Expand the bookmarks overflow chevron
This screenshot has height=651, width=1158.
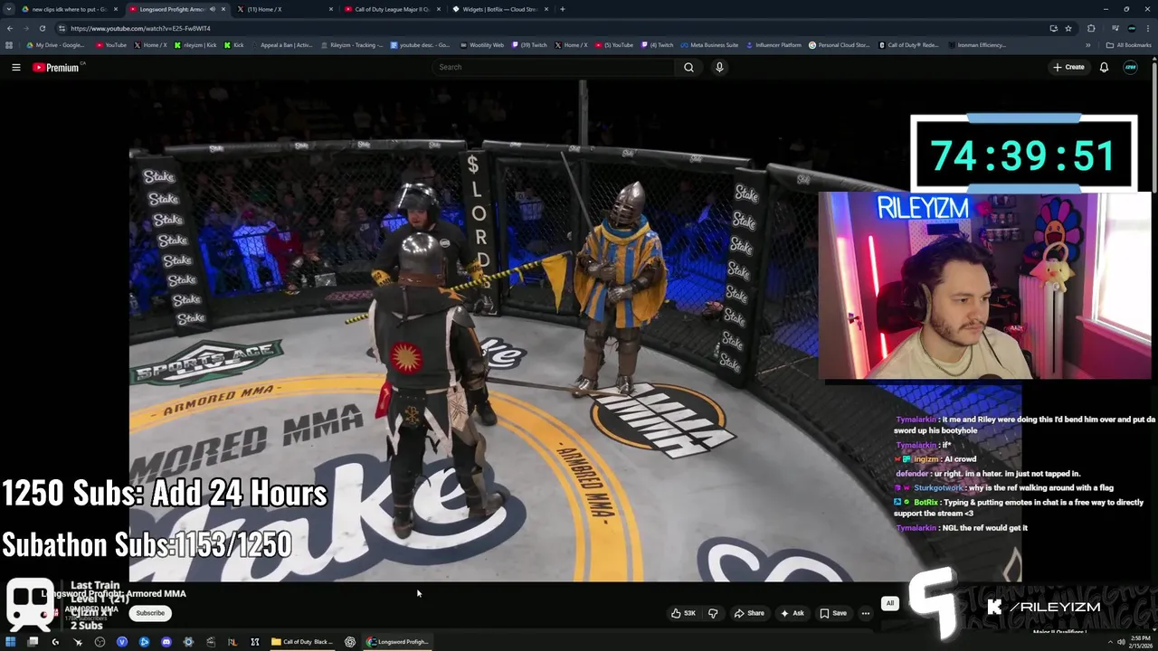[1088, 45]
